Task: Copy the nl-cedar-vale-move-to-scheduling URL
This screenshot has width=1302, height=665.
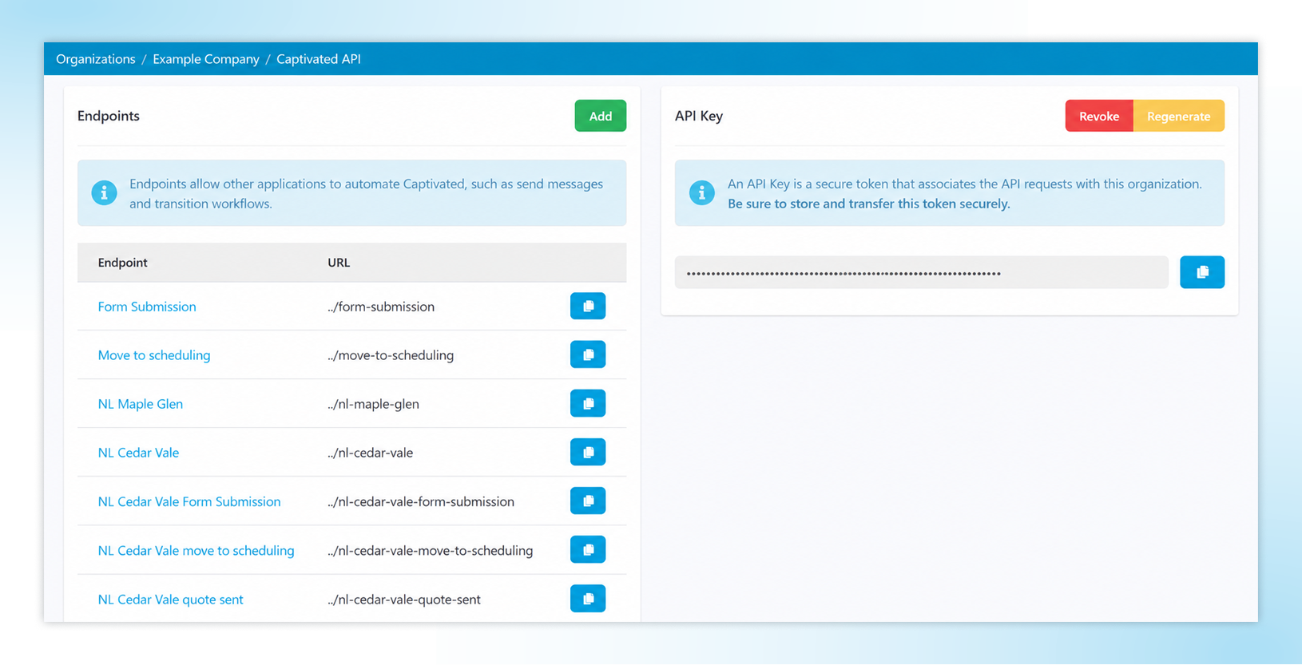Action: point(588,549)
